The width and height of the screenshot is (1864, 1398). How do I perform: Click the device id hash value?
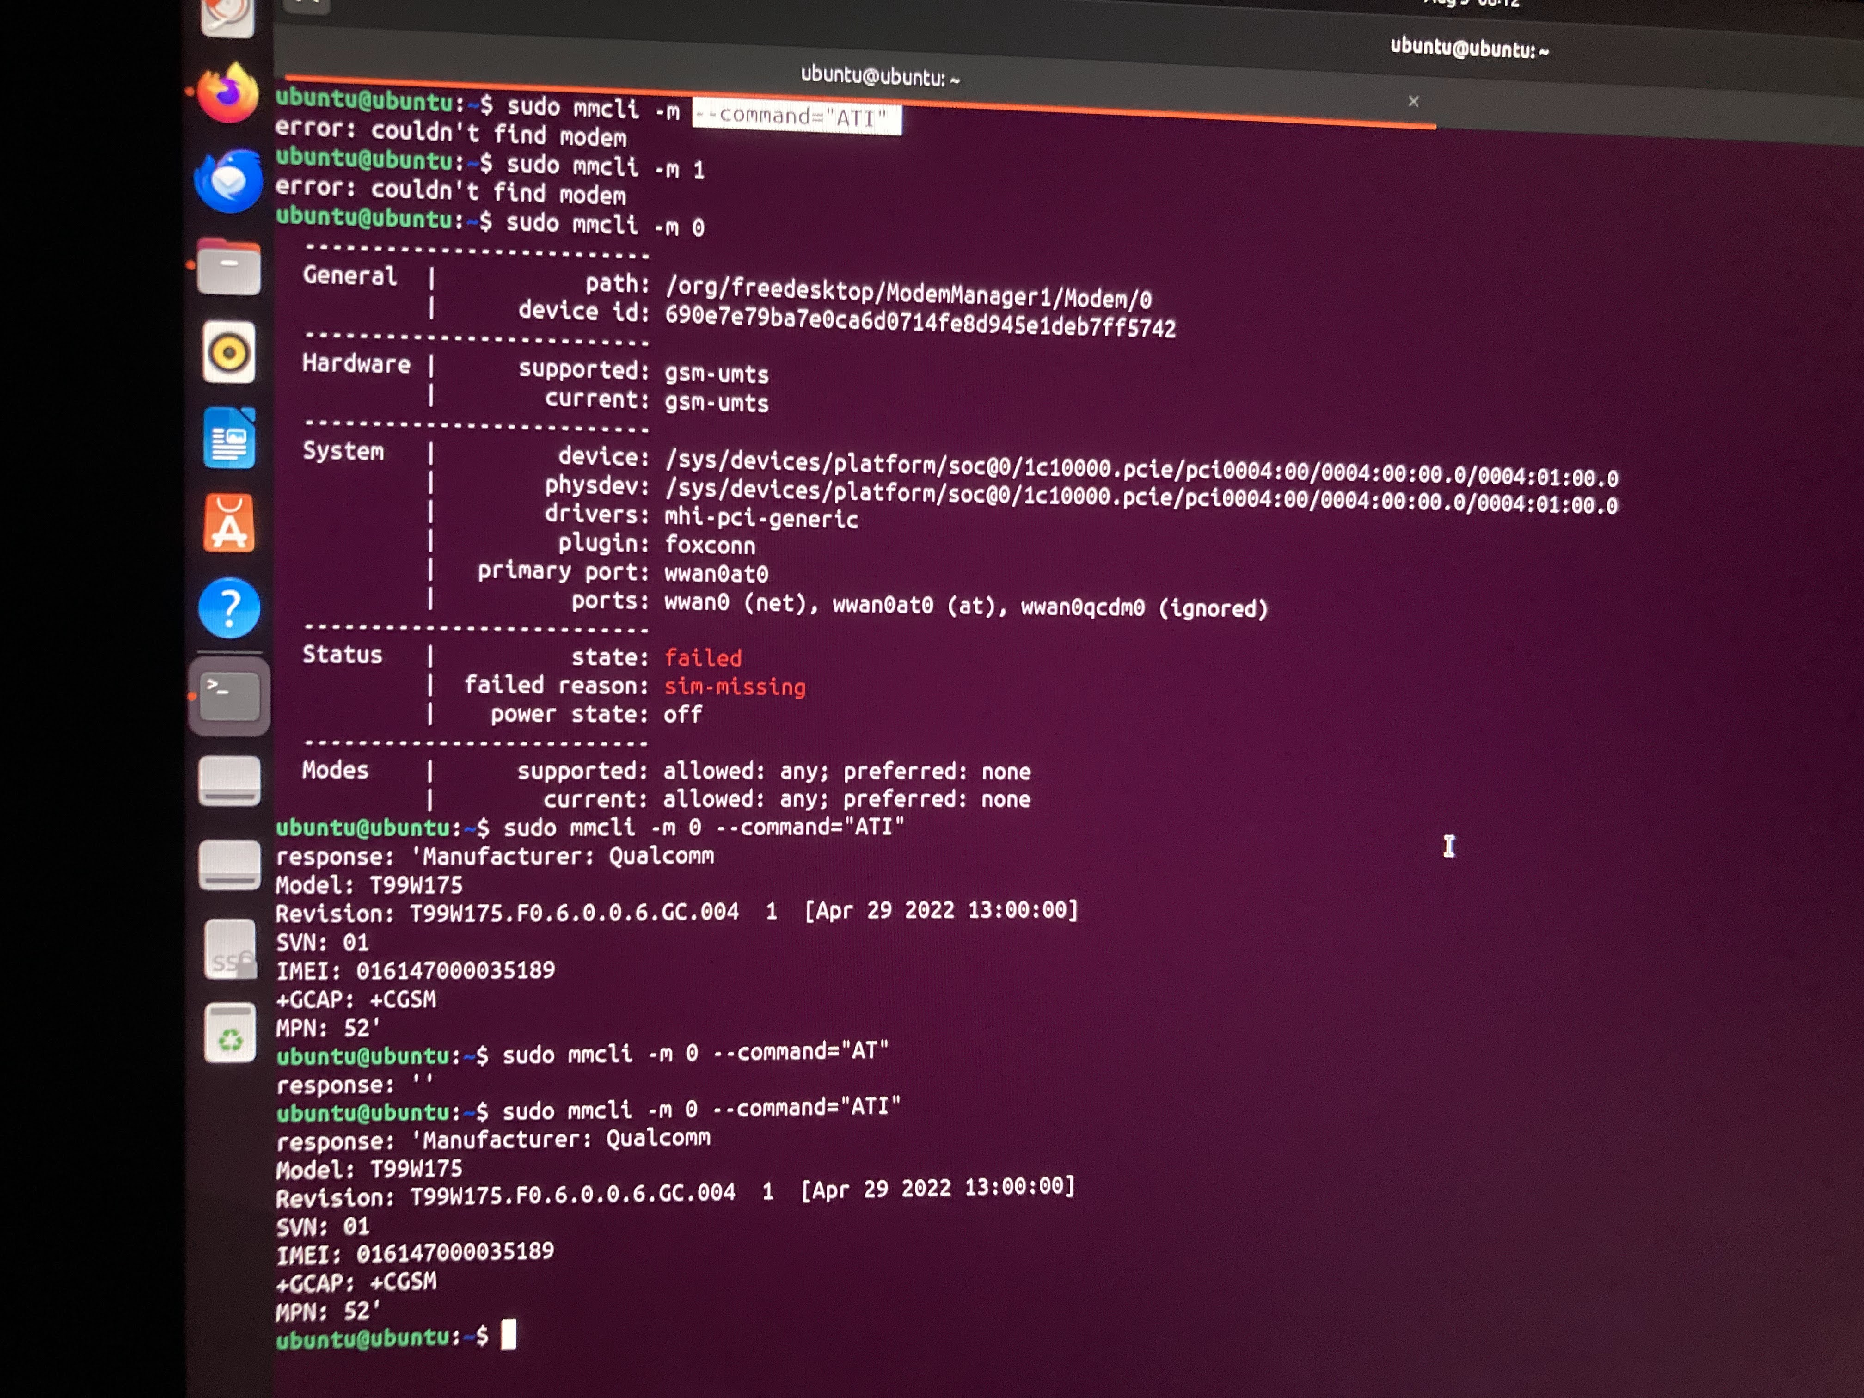[x=920, y=321]
